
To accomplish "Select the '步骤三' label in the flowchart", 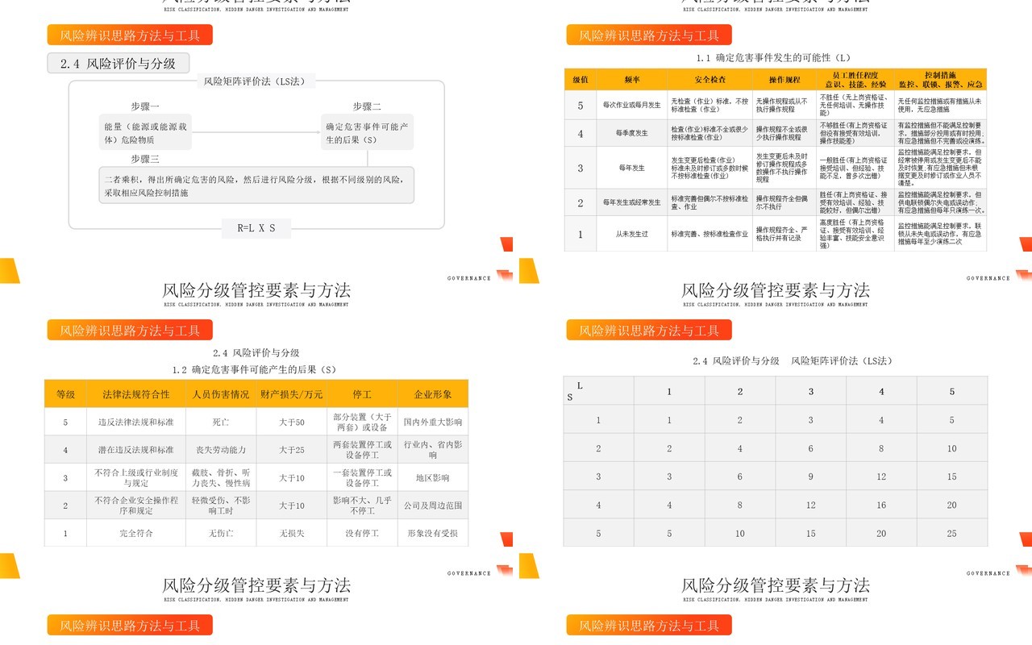I will pyautogui.click(x=145, y=159).
